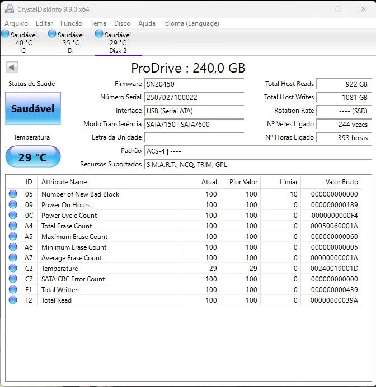Click blue status orb for Number of New Bad Block
The width and height of the screenshot is (376, 387).
pyautogui.click(x=13, y=194)
